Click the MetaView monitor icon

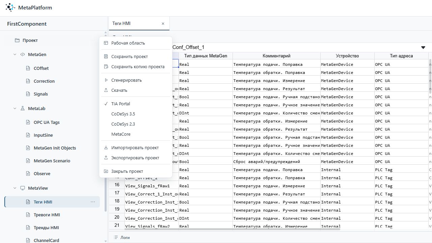click(x=23, y=188)
